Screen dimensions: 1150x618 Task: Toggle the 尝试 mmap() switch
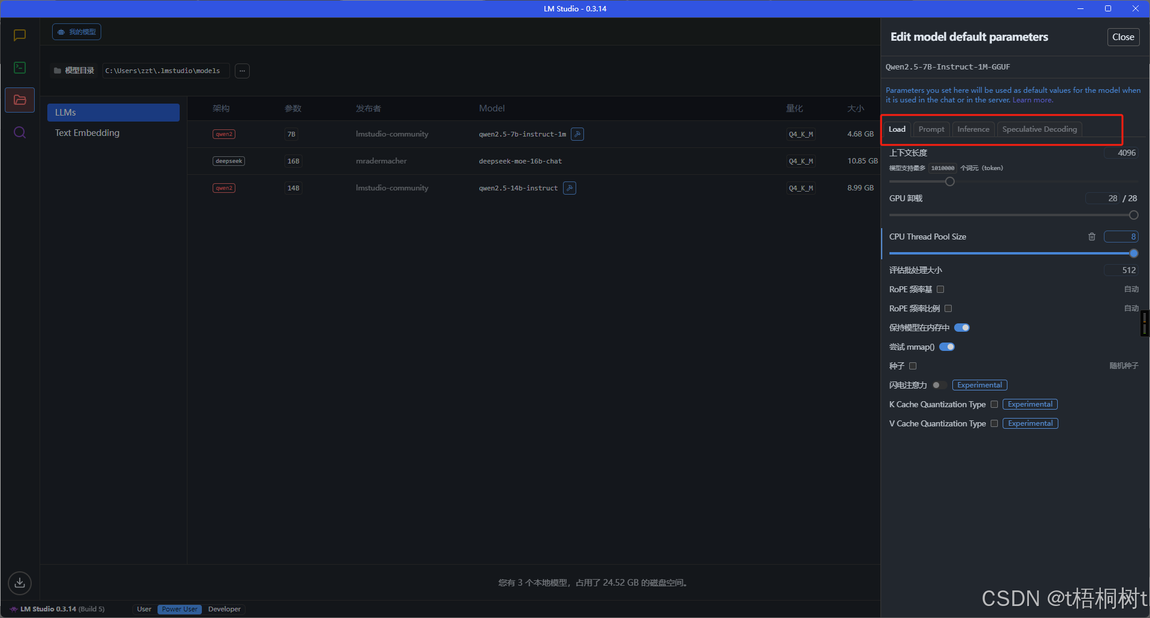point(947,347)
